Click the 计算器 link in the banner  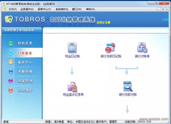tap(165, 20)
